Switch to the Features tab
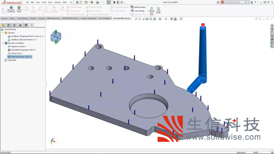The image size is (274, 154). click(4, 18)
